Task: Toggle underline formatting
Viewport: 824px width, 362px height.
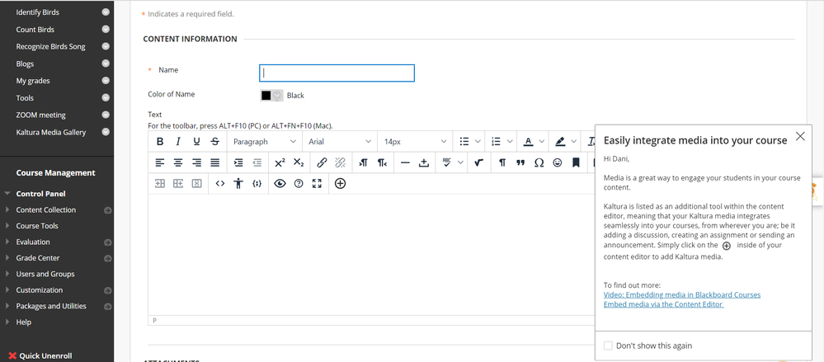Action: click(196, 141)
